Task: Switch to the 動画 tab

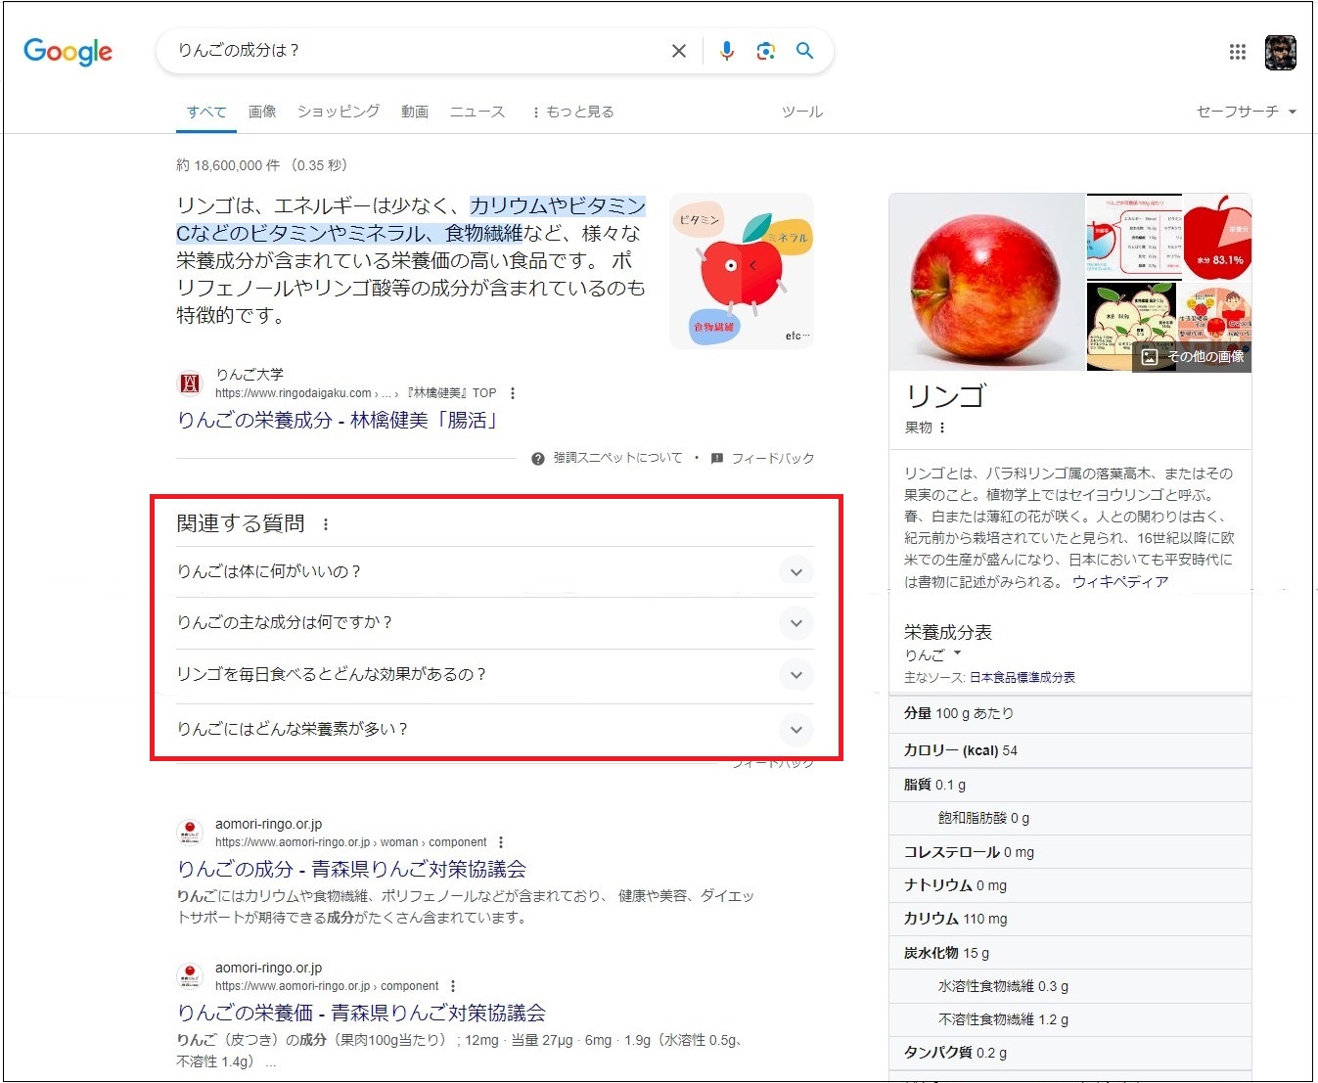Action: click(x=415, y=112)
